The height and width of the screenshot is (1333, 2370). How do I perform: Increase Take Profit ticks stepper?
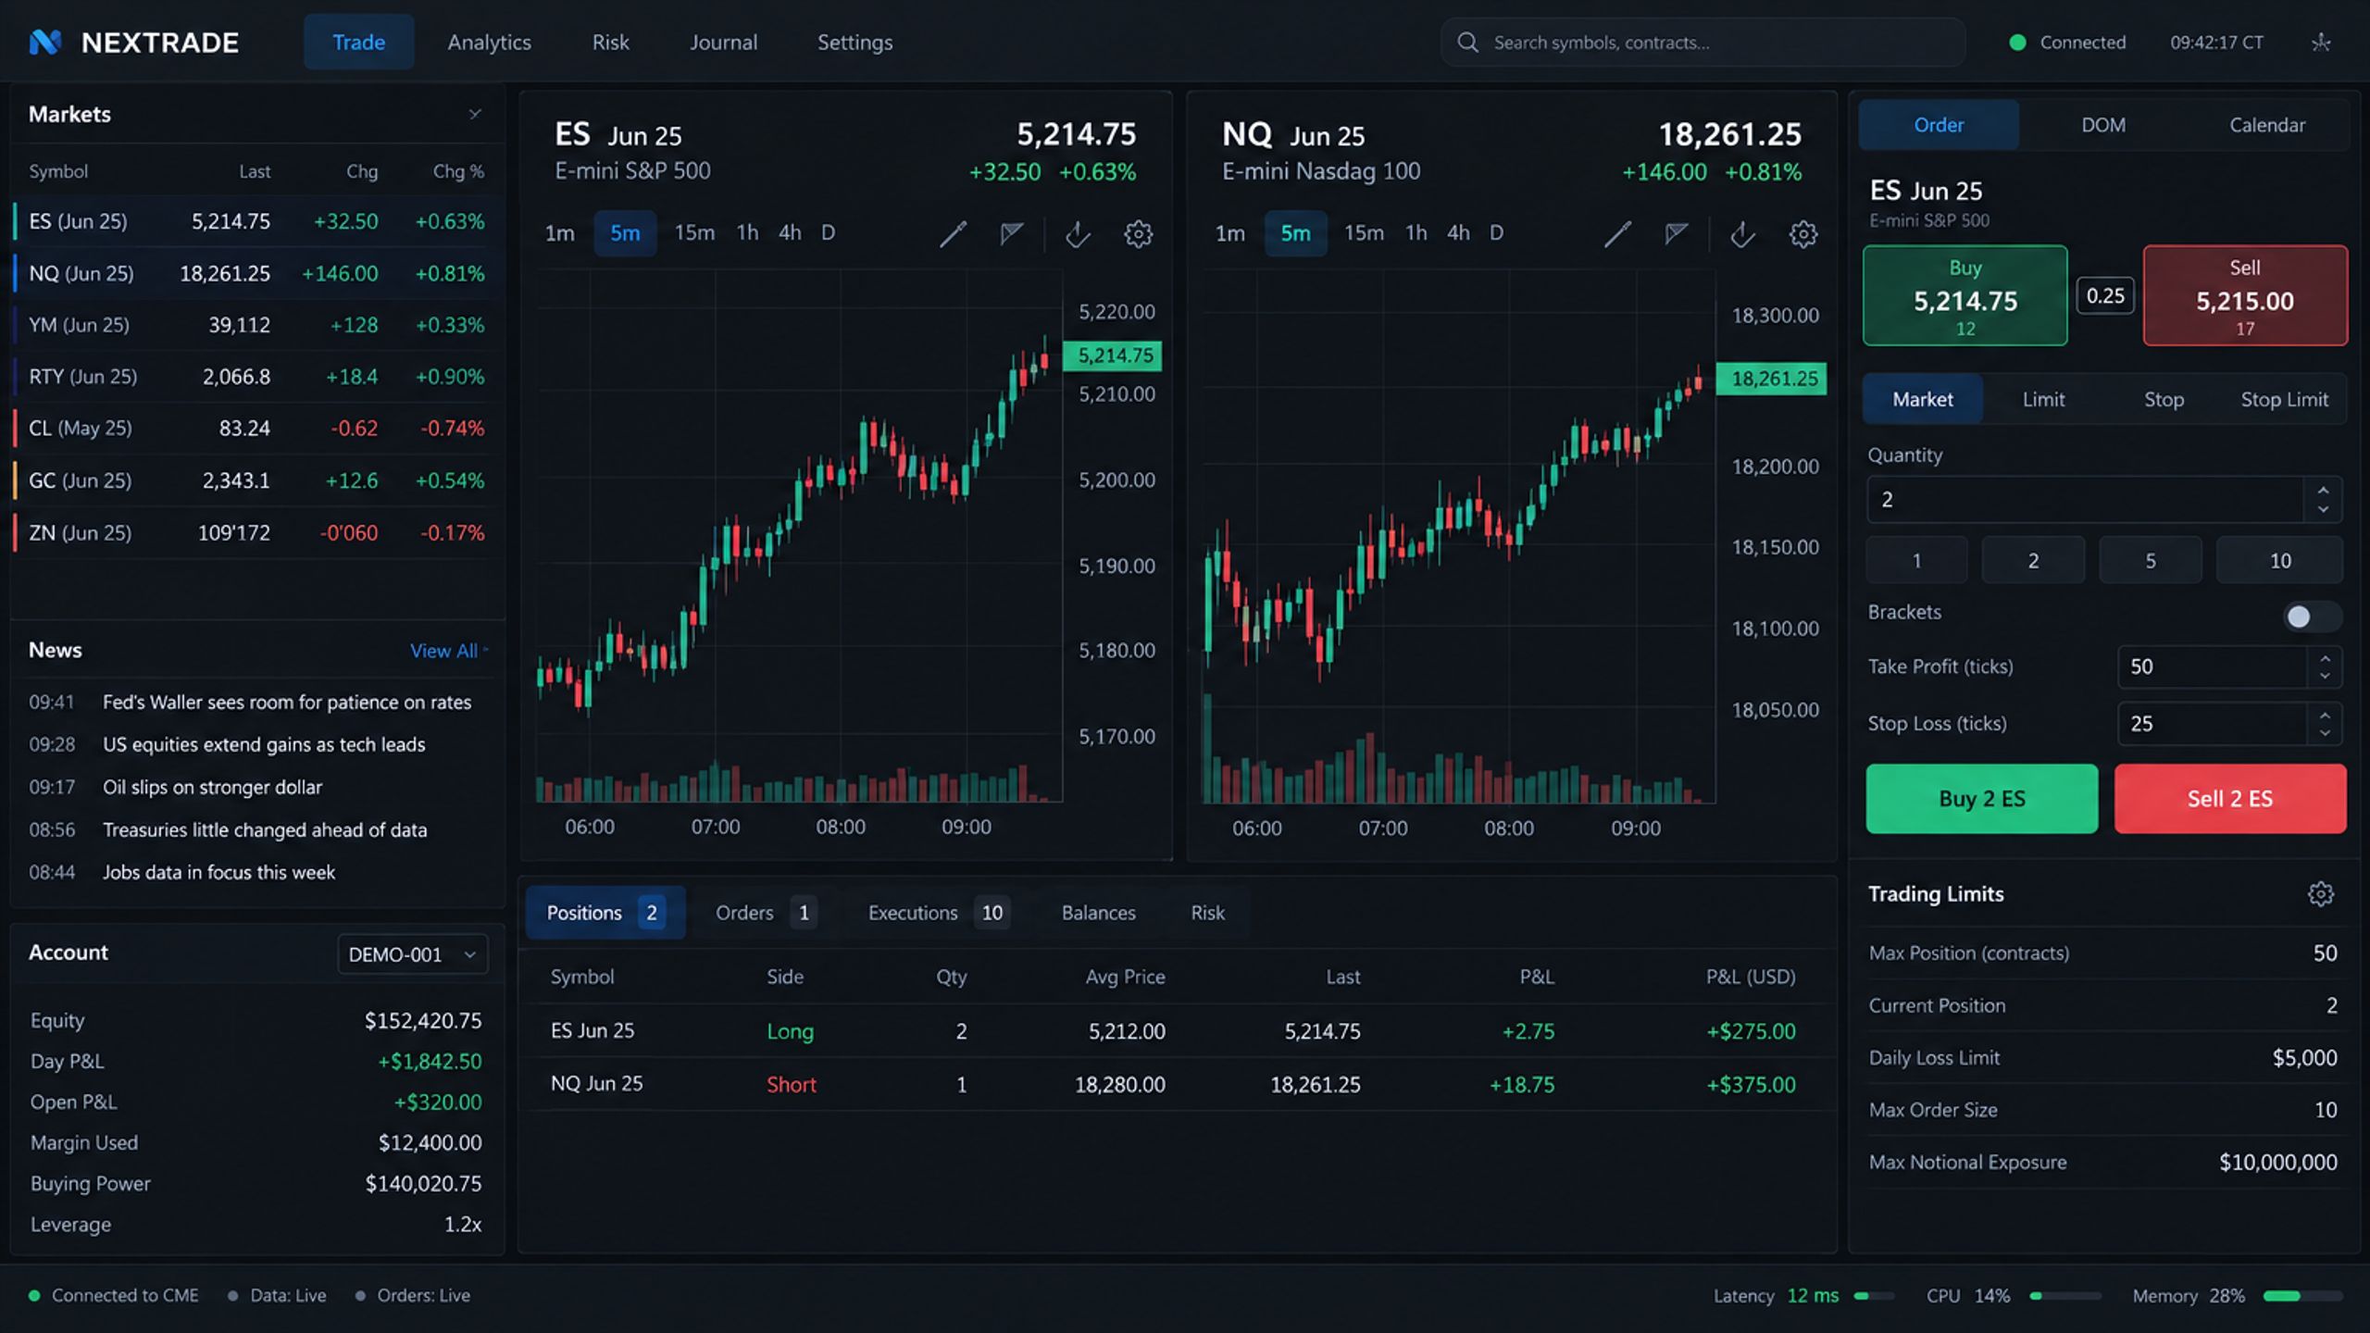point(2325,658)
